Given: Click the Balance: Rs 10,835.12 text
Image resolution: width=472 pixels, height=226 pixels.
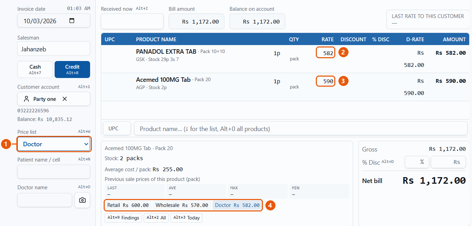Looking at the screenshot, I should click(45, 119).
